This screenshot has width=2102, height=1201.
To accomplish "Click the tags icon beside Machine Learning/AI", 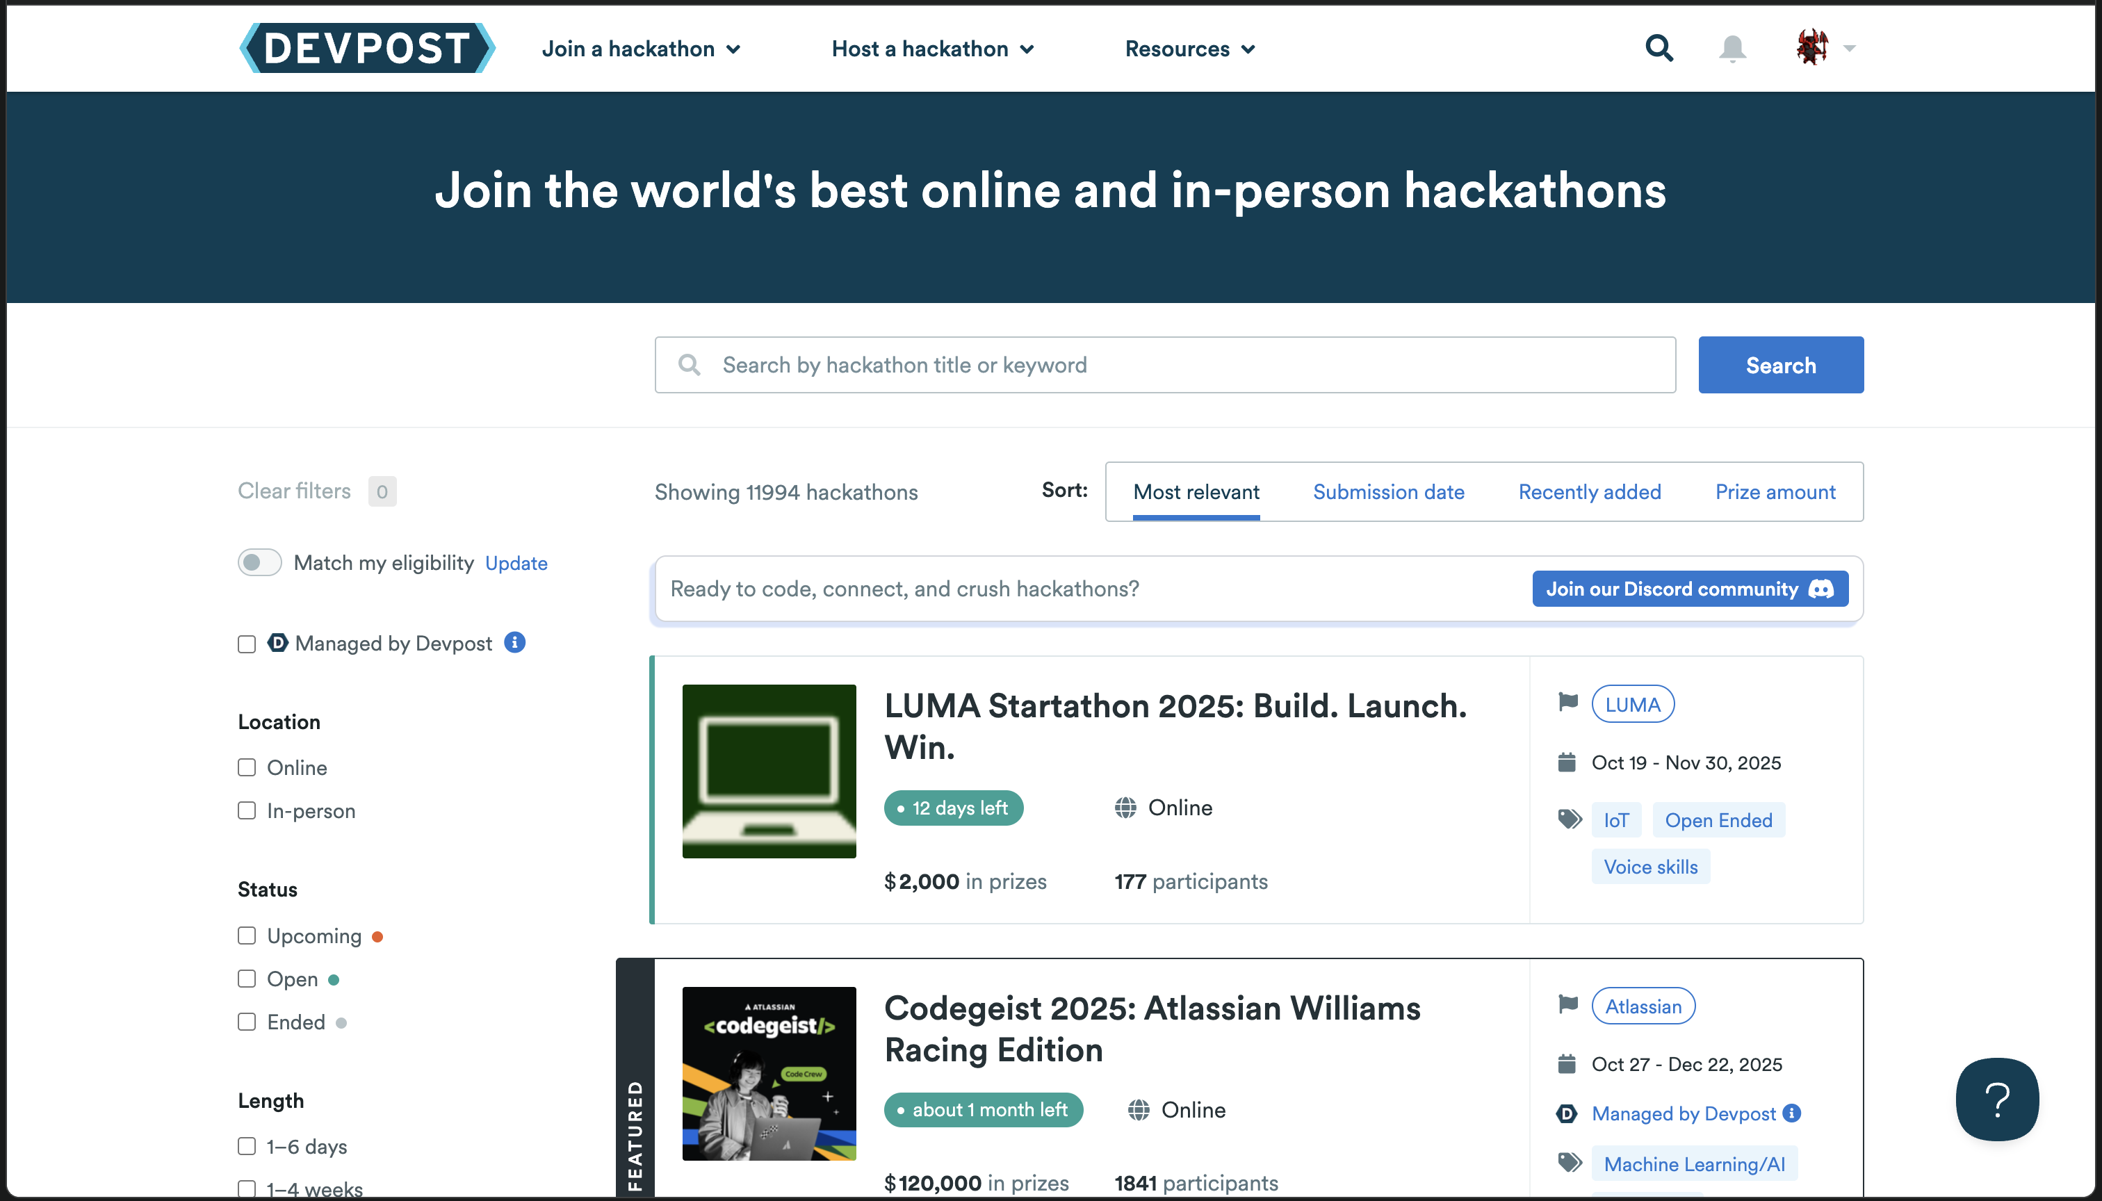I will pos(1570,1162).
